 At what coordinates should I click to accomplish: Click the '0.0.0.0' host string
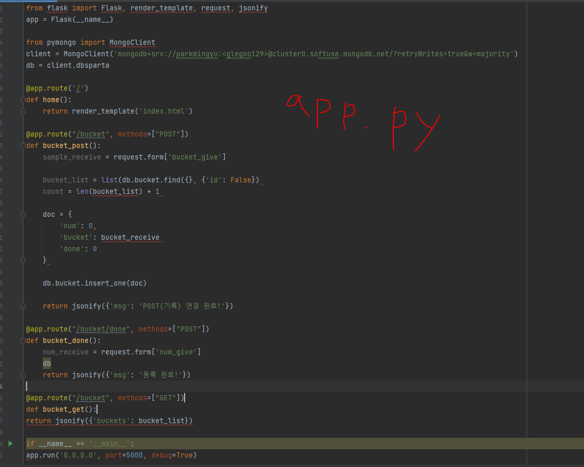[x=78, y=455]
